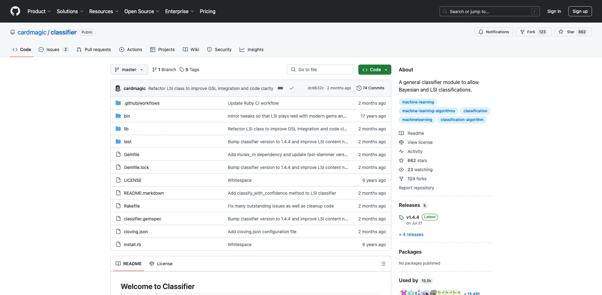Click the clock history icon by 74 Commits
Viewport: 602px width, 295px height.
(359, 88)
